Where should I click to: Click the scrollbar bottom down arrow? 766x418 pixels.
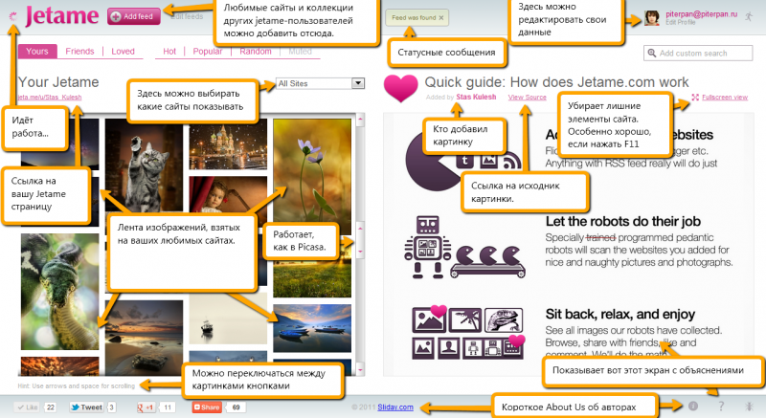(361, 370)
